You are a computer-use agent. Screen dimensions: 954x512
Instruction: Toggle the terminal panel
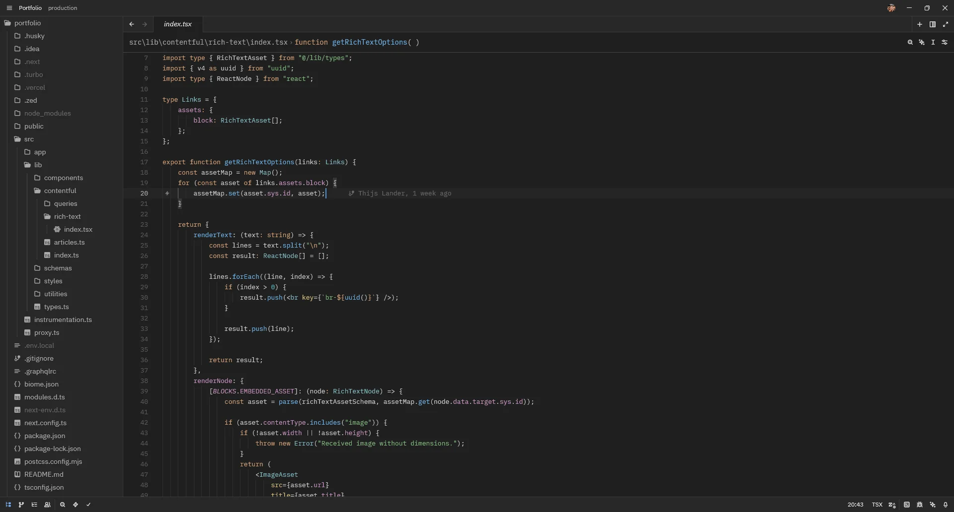pyautogui.click(x=907, y=505)
